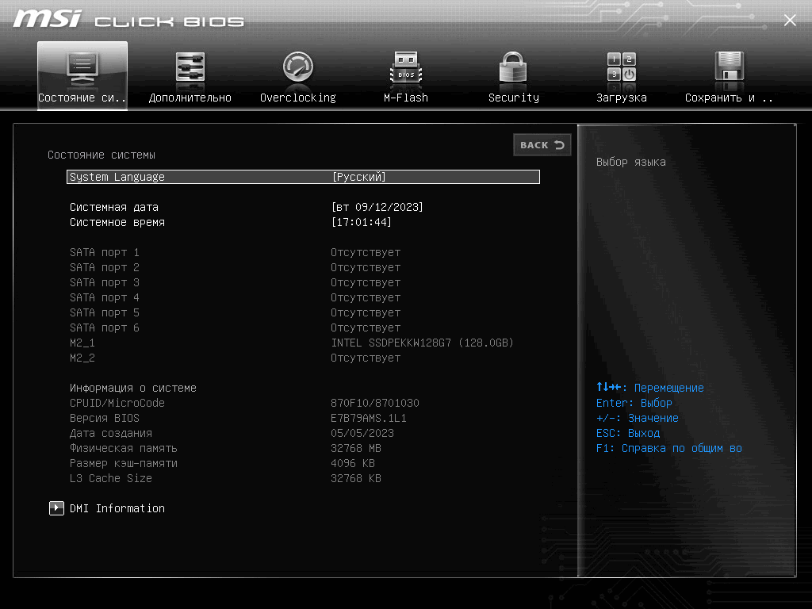812x609 pixels.
Task: Open the M-Flash BIOS chip icon
Action: (x=406, y=68)
